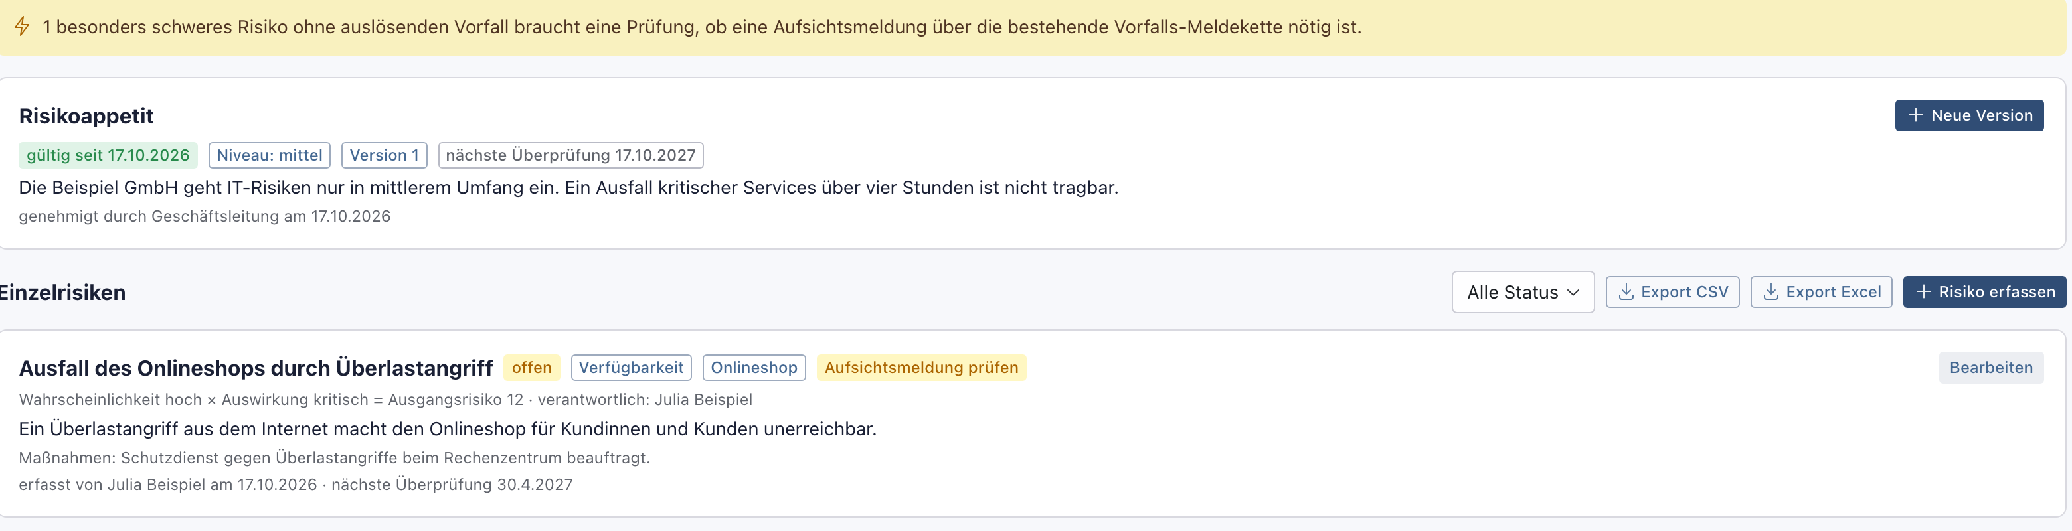Click the Die Beispiel GmbH risk appetite statement
The image size is (2072, 531).
tap(568, 188)
